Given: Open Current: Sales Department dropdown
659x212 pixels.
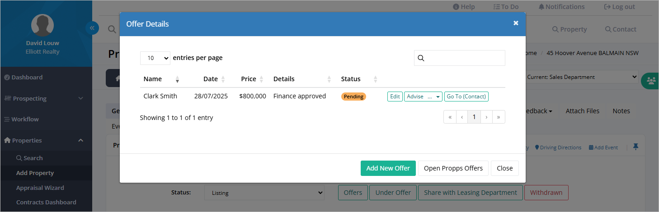Looking at the screenshot, I should pos(582,77).
